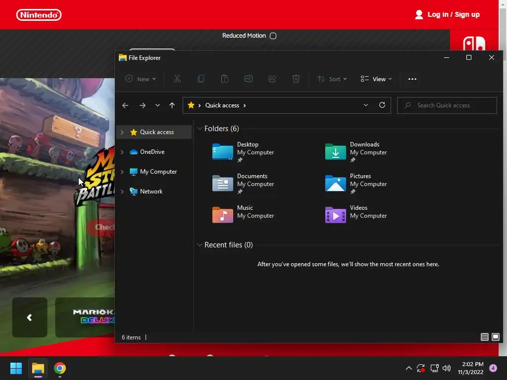Open the clock showing 2:02 PM
Screen dimensions: 507x380
471,368
